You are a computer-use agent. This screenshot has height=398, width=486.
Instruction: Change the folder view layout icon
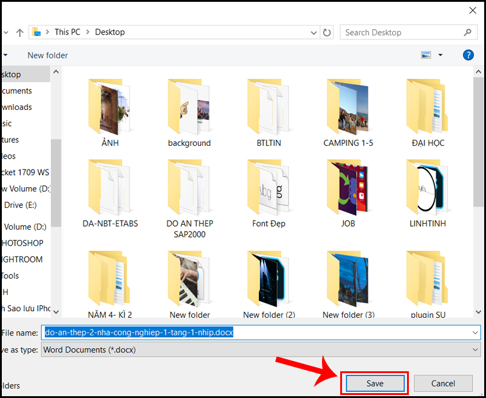[x=425, y=55]
